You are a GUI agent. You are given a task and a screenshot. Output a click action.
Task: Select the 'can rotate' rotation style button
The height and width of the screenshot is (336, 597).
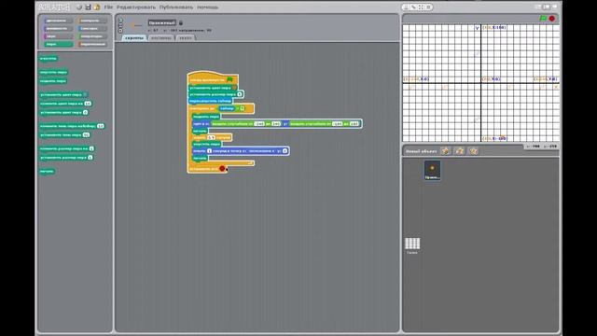coord(120,20)
